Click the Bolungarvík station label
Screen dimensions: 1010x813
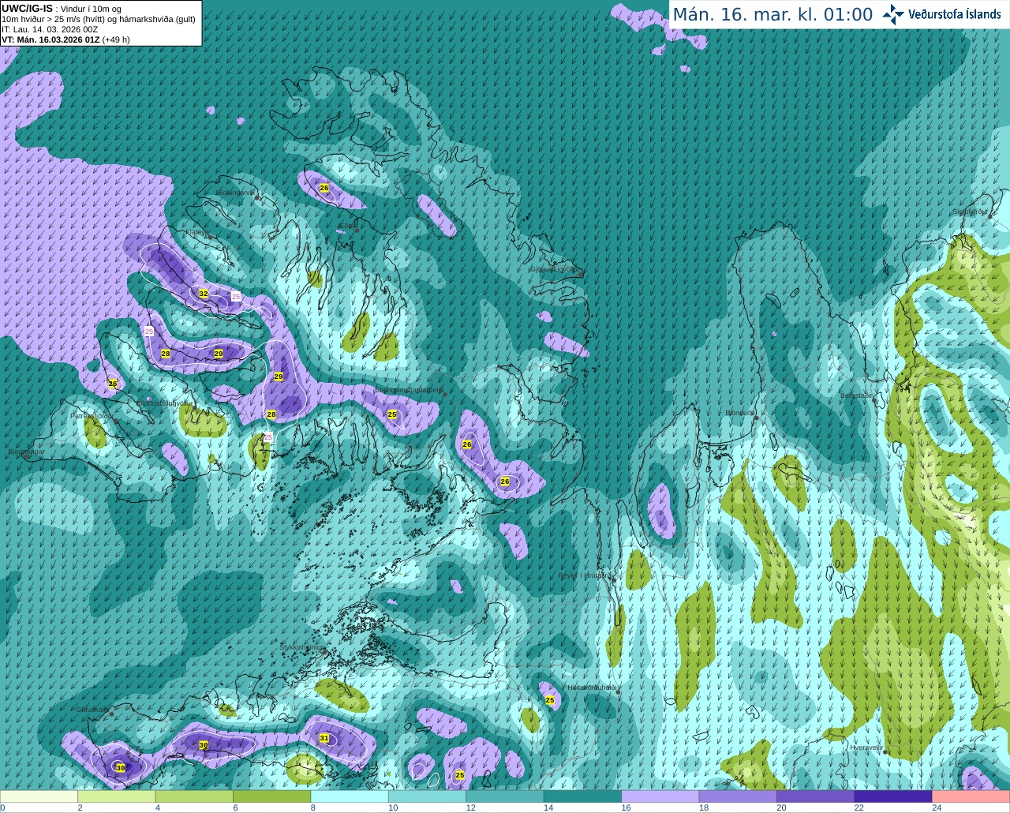click(x=235, y=193)
